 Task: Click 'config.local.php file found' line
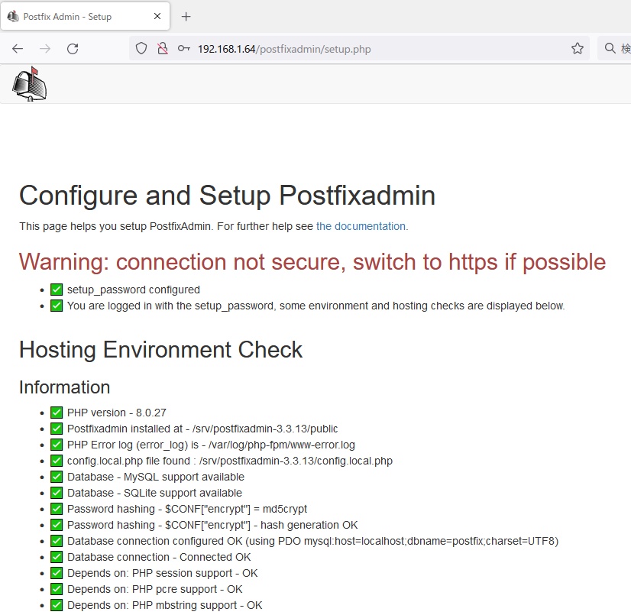[230, 461]
